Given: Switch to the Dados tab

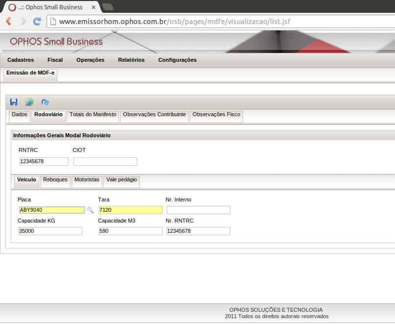Looking at the screenshot, I should tap(20, 116).
